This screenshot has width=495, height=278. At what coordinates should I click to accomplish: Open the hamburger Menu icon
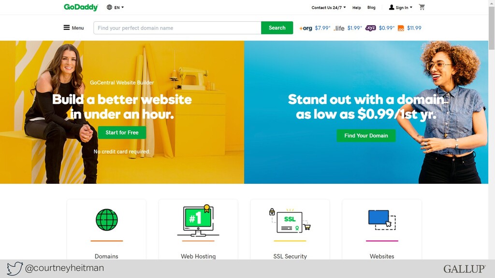[x=66, y=28]
